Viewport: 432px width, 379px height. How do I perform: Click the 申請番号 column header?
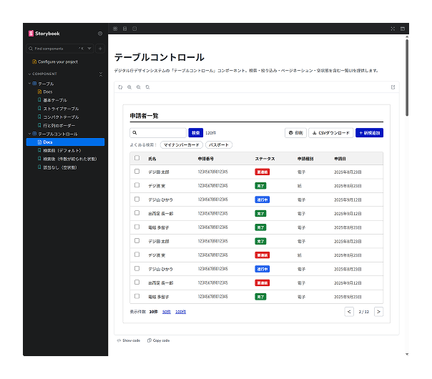[206, 159]
